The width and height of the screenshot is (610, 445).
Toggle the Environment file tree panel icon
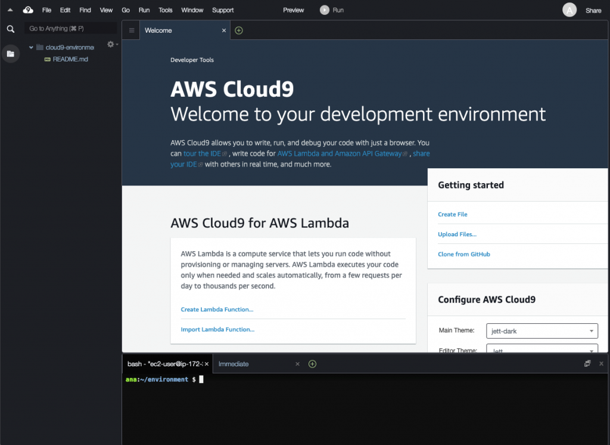click(11, 54)
